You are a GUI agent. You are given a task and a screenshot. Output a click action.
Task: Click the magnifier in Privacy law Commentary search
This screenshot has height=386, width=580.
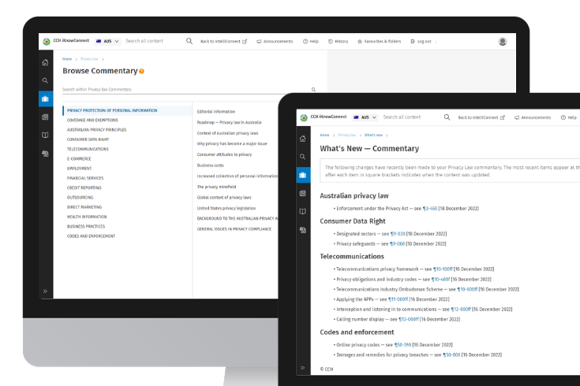click(x=313, y=90)
